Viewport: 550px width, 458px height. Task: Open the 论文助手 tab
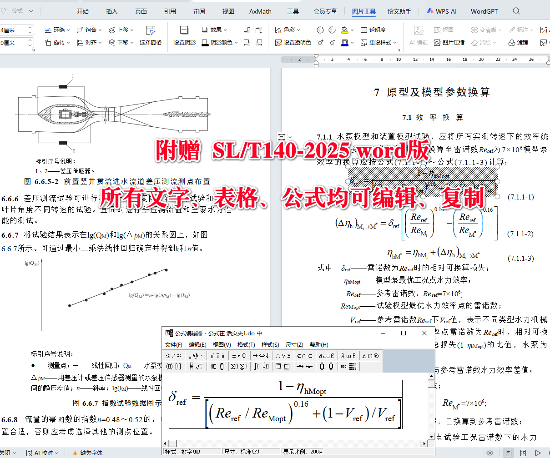399,11
